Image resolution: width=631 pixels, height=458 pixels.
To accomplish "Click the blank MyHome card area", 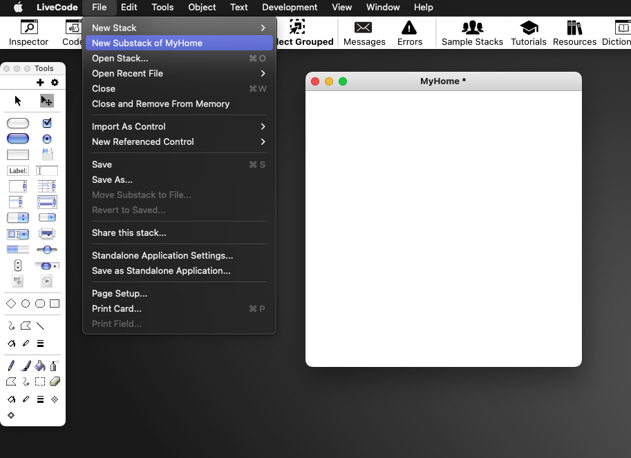I will pos(443,228).
